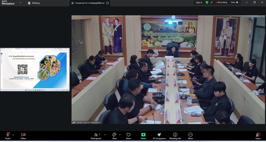This screenshot has height=142, width=266.
Task: Show Meeting info details
Action: 175,135
